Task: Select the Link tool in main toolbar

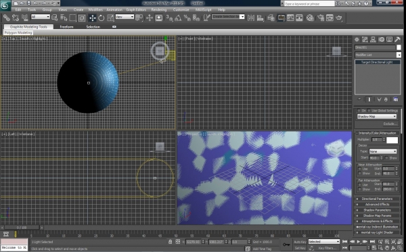Action: [7, 18]
